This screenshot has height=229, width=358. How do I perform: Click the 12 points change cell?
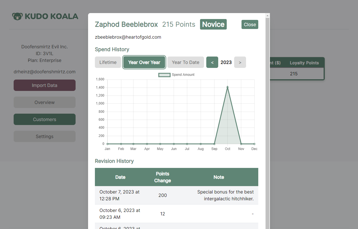pyautogui.click(x=163, y=214)
